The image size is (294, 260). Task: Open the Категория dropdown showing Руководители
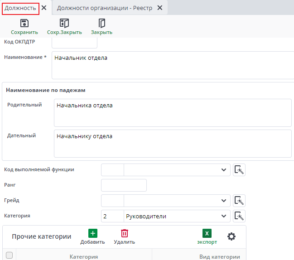tap(223, 216)
